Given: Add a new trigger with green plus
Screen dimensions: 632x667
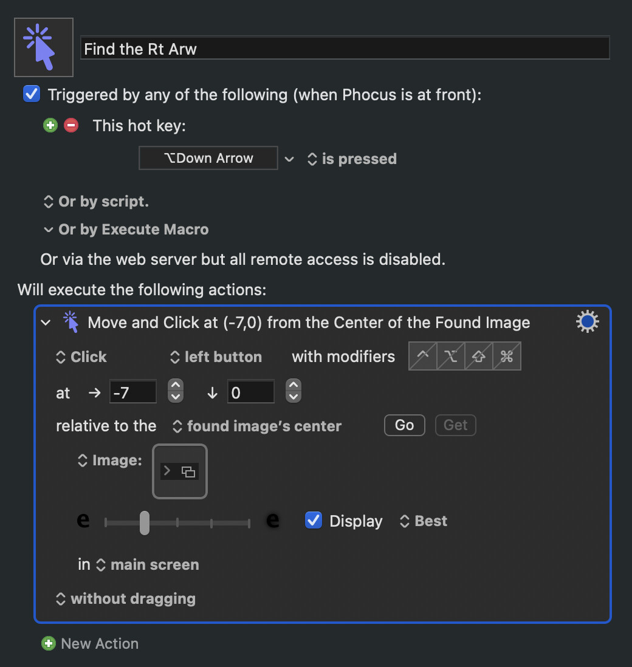Looking at the screenshot, I should coord(50,126).
